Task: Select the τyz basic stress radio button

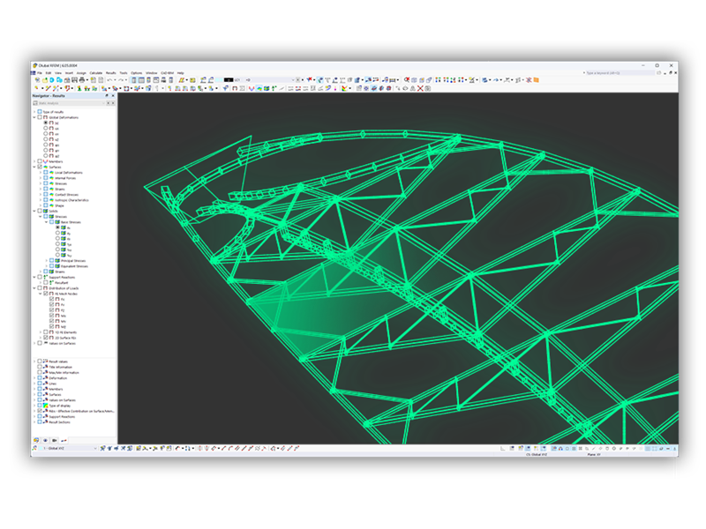Action: click(x=57, y=244)
